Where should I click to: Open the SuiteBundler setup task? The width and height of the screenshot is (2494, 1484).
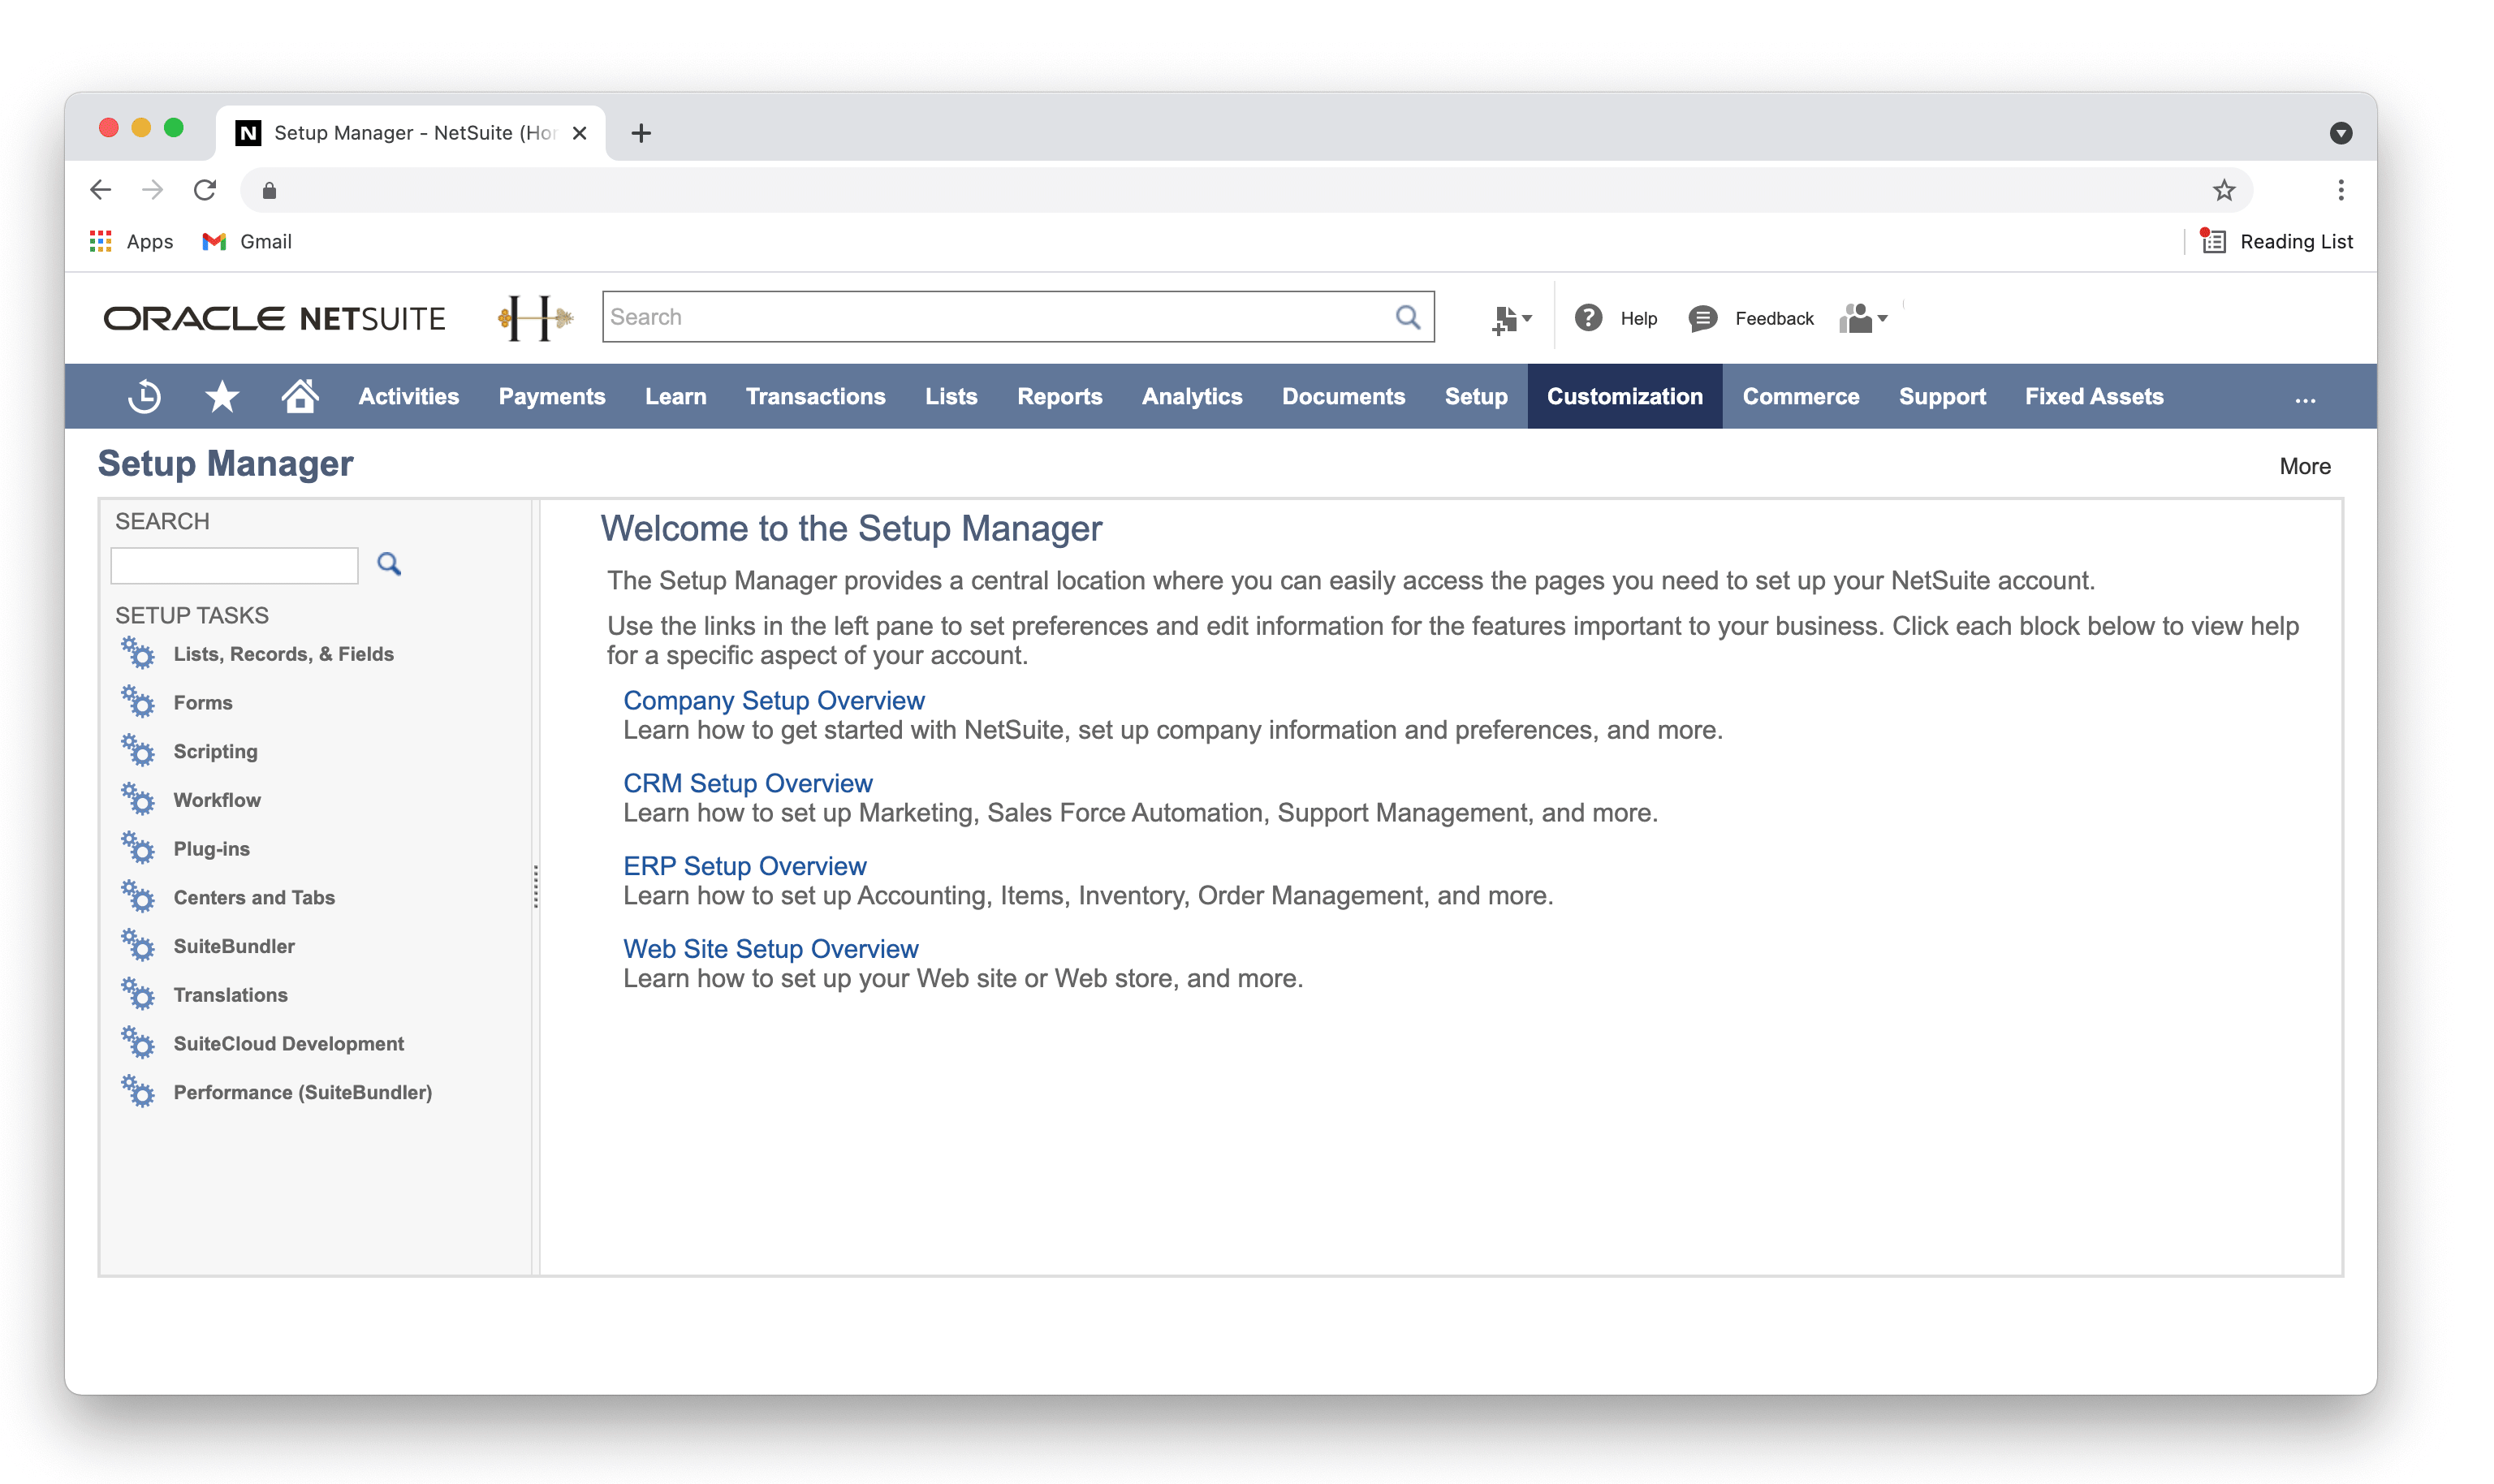(x=233, y=946)
